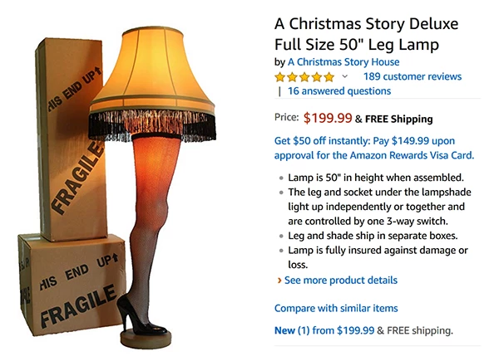This screenshot has width=499, height=361.
Task: Click the first gold star in rating
Action: click(280, 77)
